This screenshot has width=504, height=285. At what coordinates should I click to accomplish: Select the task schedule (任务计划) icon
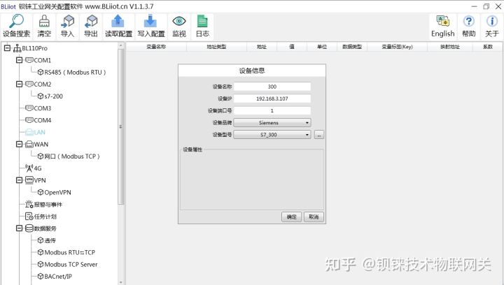29,217
